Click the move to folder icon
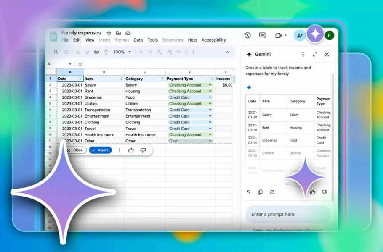The image size is (383, 252). tap(118, 33)
